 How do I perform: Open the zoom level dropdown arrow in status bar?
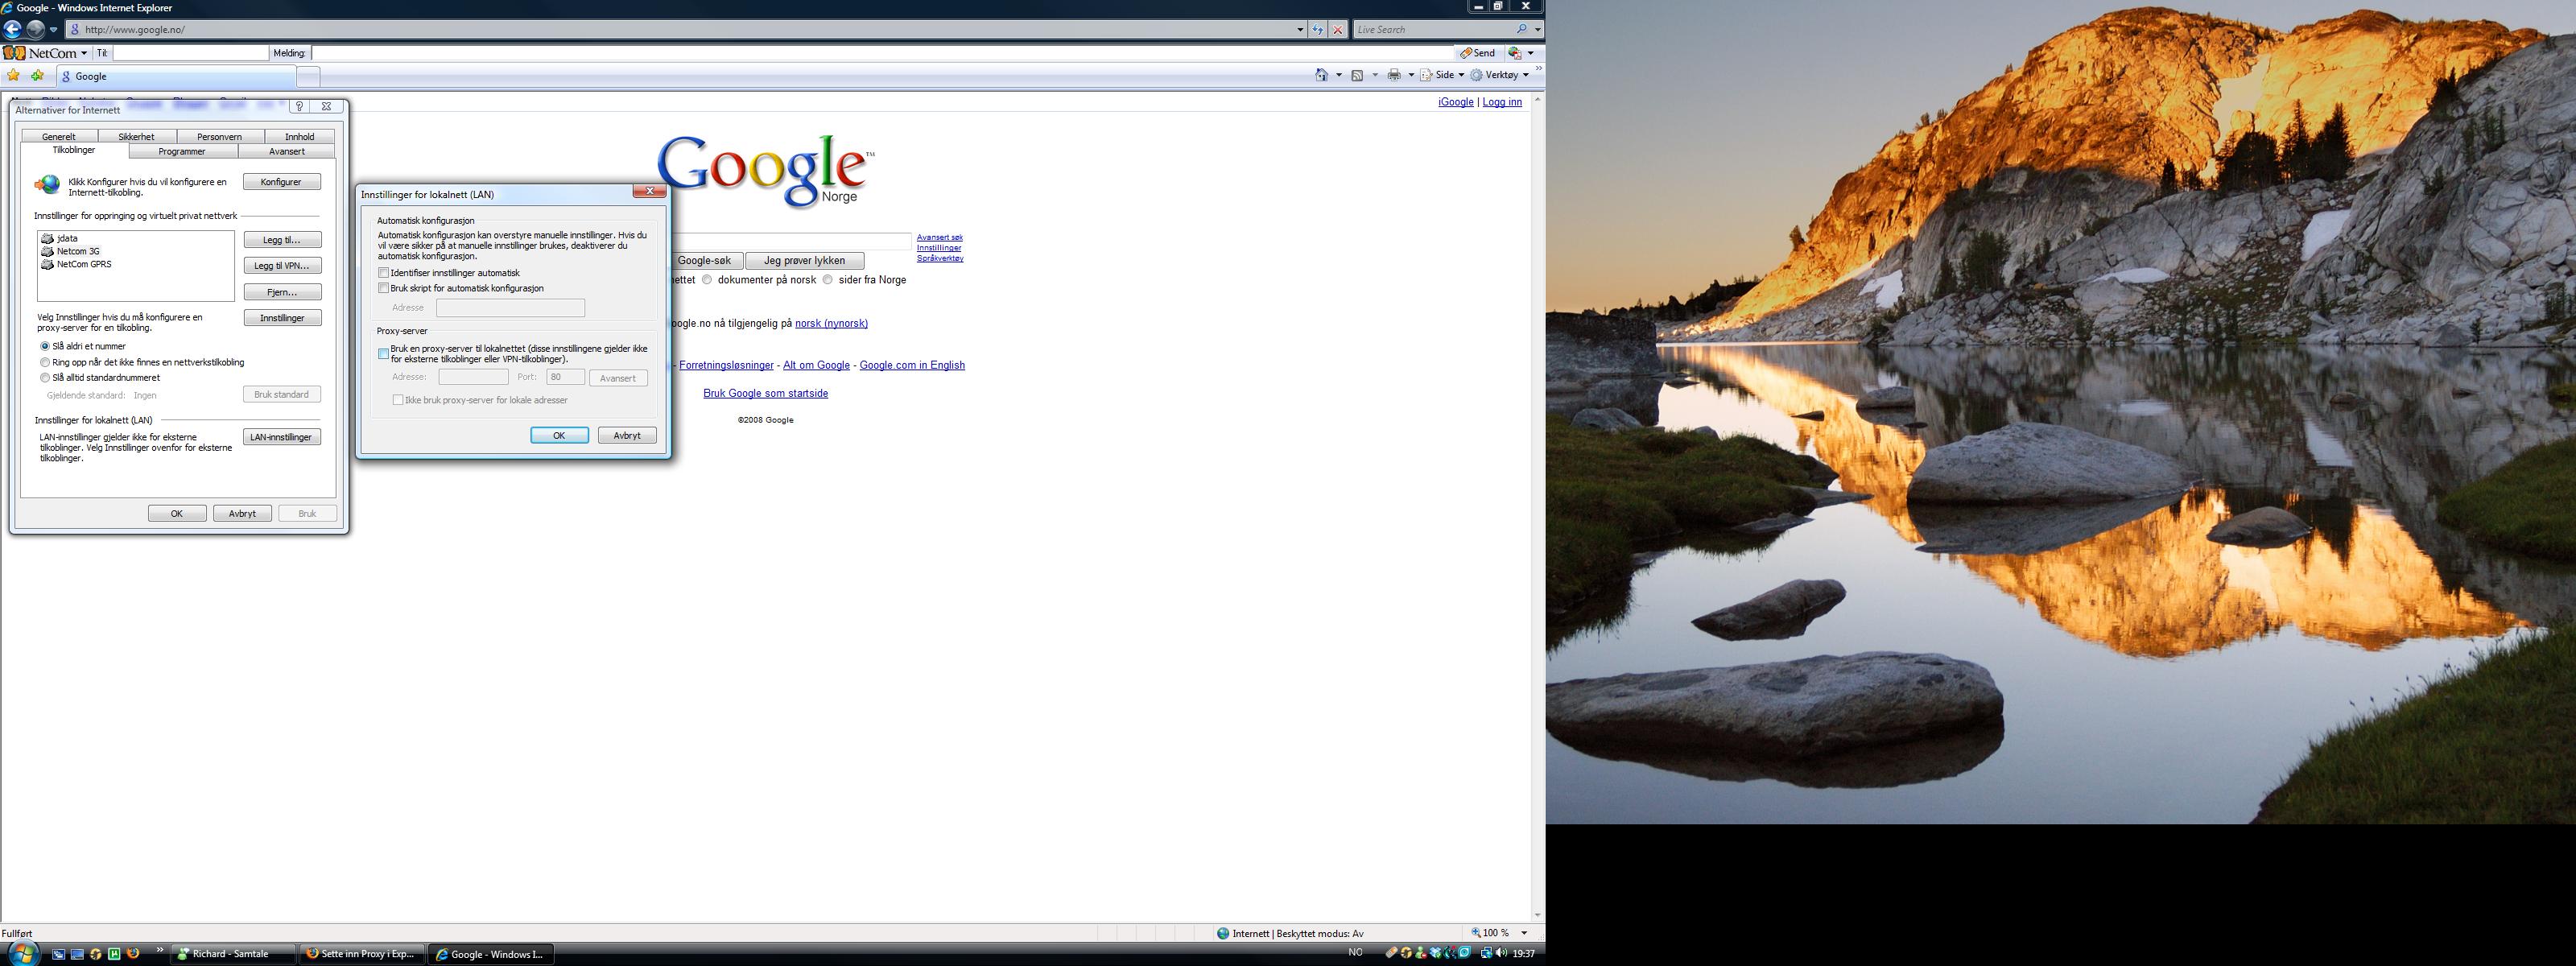click(x=1524, y=933)
